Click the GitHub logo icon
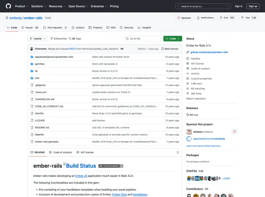This screenshot has width=265, height=197. coord(8,6)
